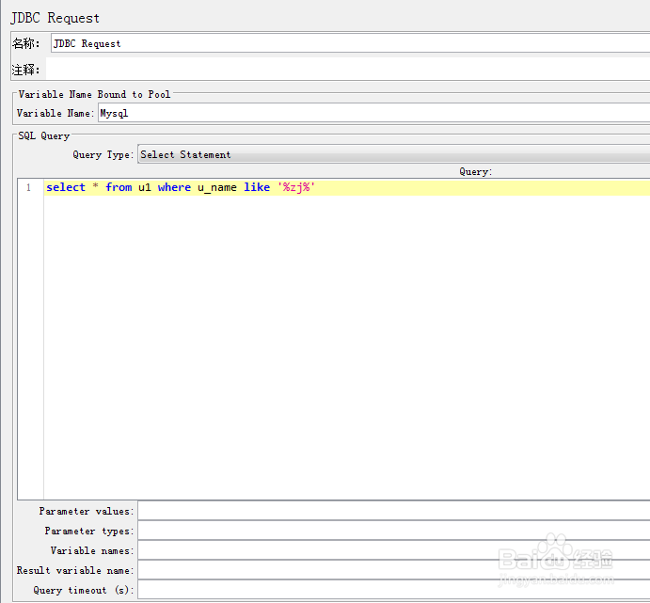Click line number 1 in the editor gutter
This screenshot has height=603, width=650.
[x=28, y=188]
